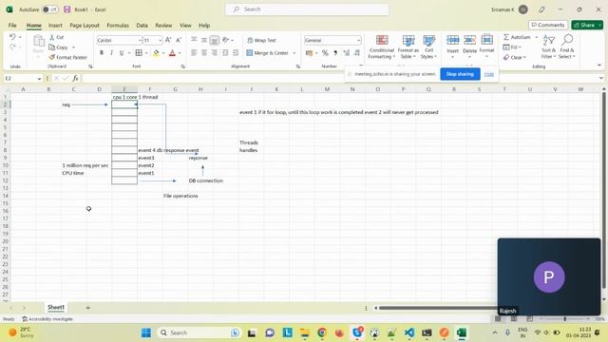Viewport: 608px width, 342px height.
Task: Center text horizontally in the cell
Action: [204, 53]
